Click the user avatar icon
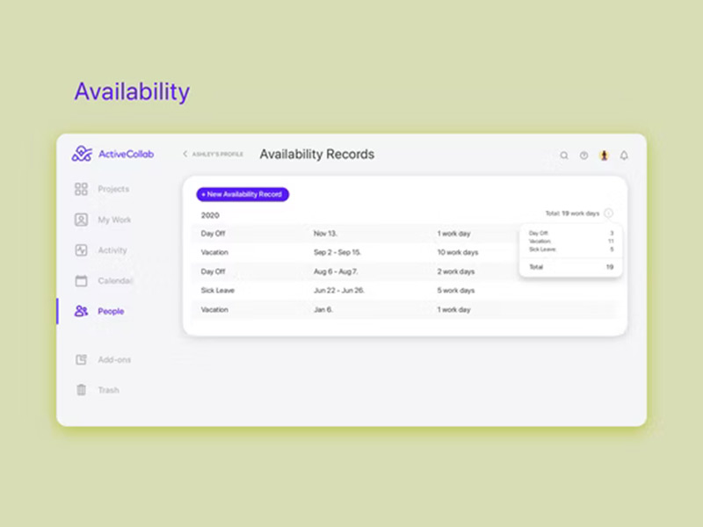This screenshot has width=703, height=527. pos(604,155)
